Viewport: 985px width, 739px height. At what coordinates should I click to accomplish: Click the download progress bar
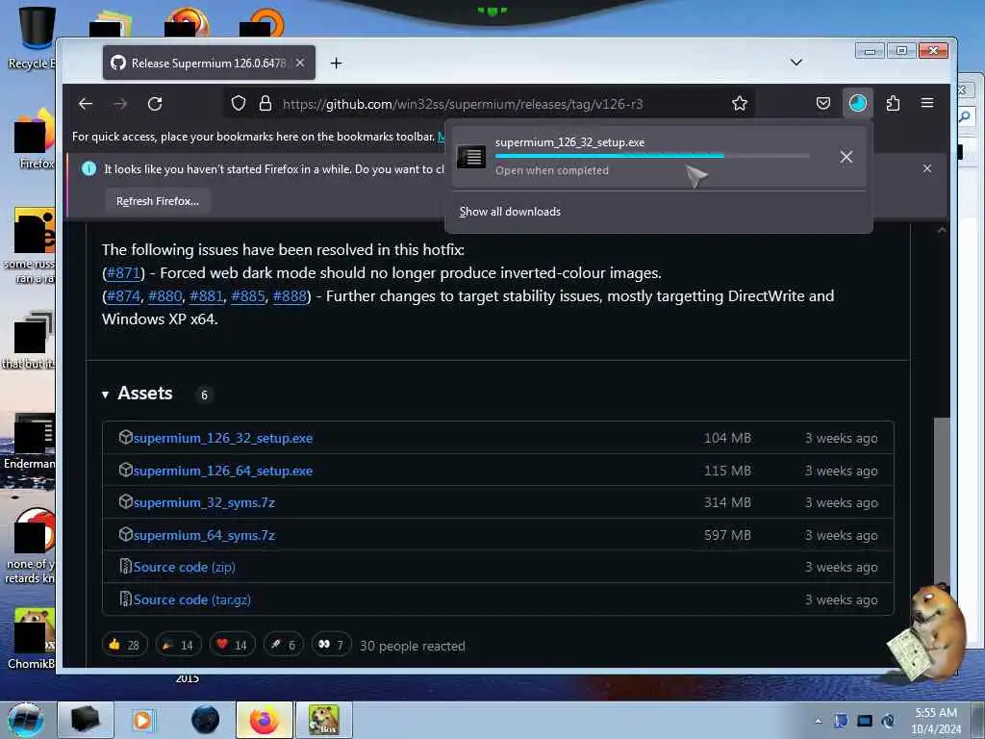coord(652,155)
